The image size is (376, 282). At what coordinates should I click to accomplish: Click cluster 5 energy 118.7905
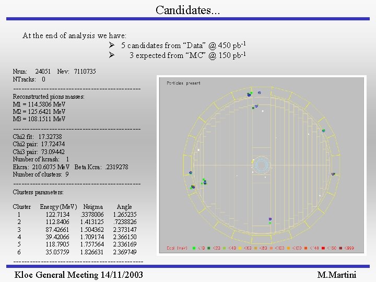click(57, 244)
